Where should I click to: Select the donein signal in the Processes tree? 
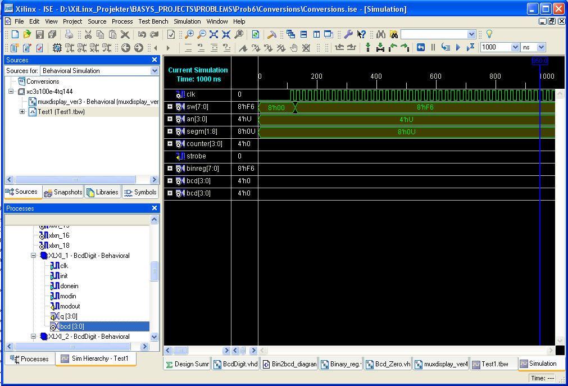pos(69,286)
